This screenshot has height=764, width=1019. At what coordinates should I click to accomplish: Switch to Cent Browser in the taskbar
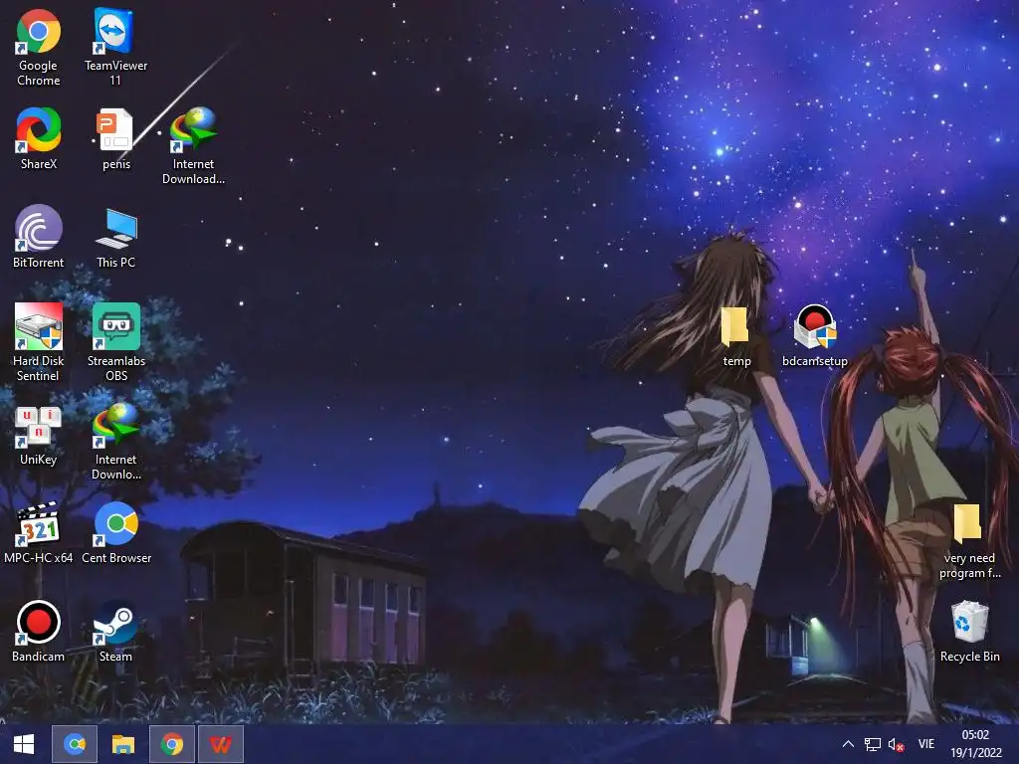click(x=75, y=744)
